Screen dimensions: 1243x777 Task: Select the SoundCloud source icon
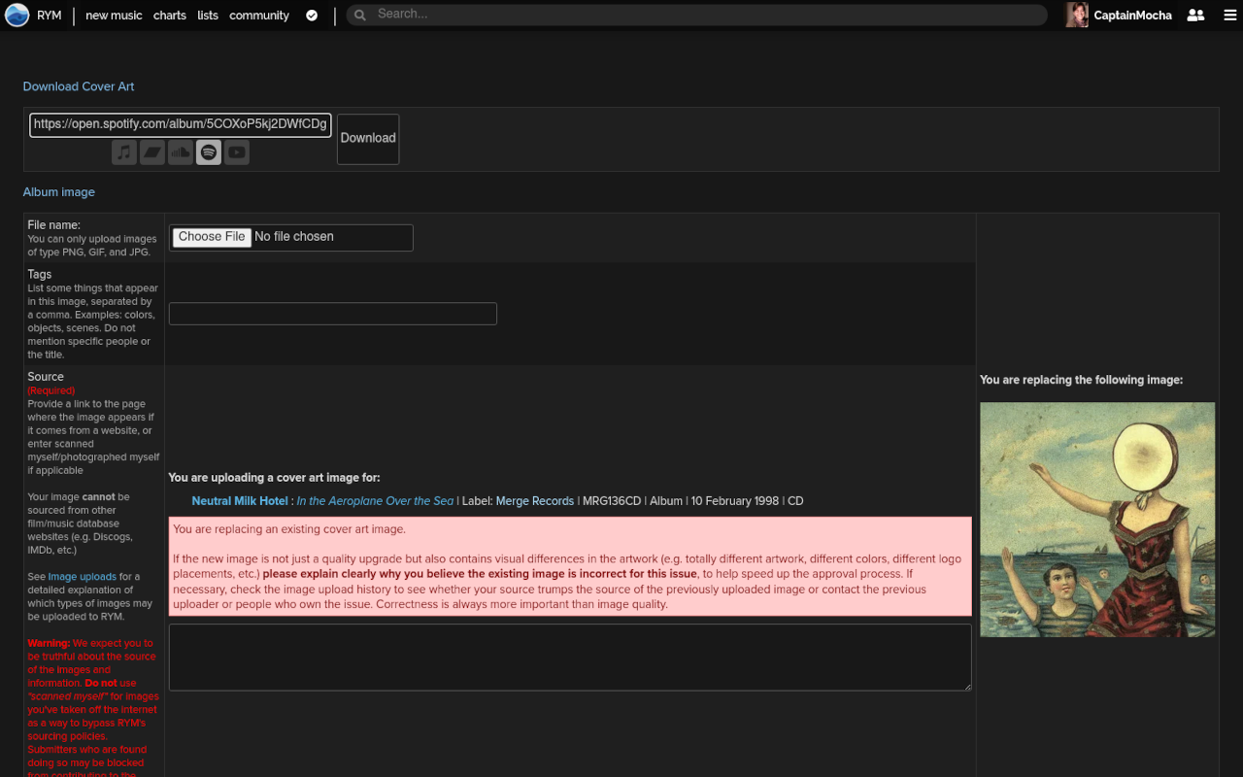point(180,152)
